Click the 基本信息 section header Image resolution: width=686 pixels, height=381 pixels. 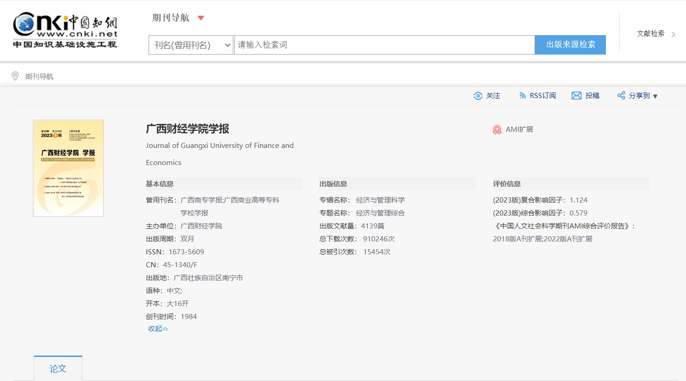[x=160, y=184]
